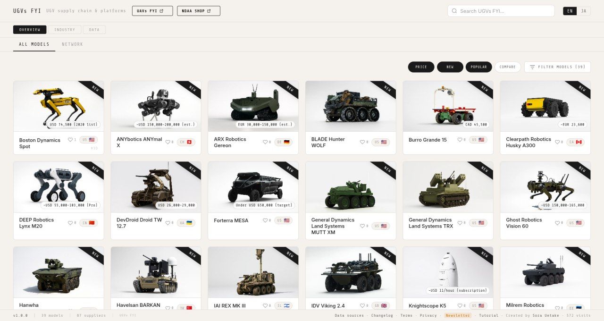Enable COMPARE mode
The height and width of the screenshot is (321, 604).
pyautogui.click(x=508, y=67)
